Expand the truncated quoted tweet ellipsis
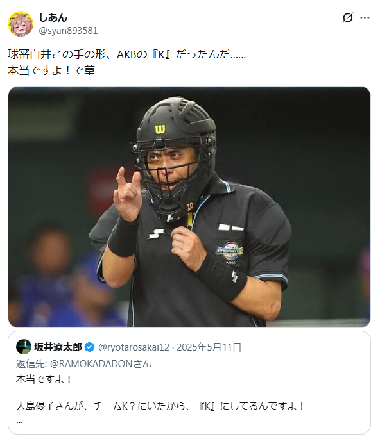 (19, 421)
